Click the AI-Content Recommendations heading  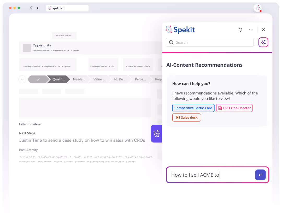[204, 65]
